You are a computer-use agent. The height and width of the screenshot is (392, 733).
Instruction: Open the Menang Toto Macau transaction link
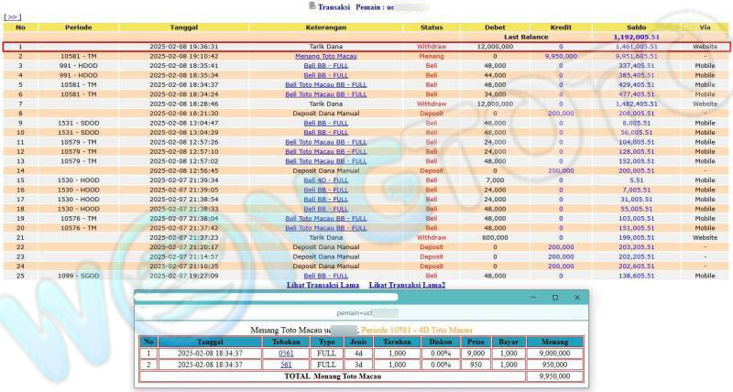tap(325, 56)
